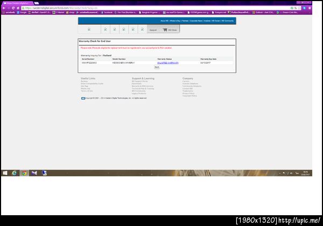Image resolution: width=323 pixels, height=226 pixels.
Task: Open the home page via house icon
Action: [18, 8]
